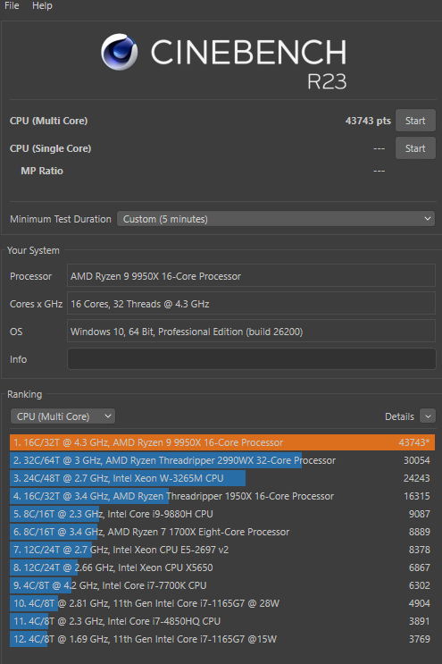This screenshot has height=664, width=442.
Task: Expand the ranking Details arrow
Action: [428, 416]
